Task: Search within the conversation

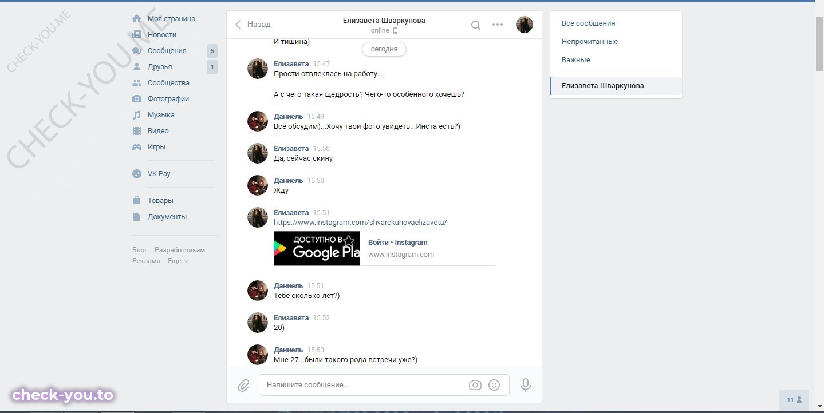Action: [475, 25]
